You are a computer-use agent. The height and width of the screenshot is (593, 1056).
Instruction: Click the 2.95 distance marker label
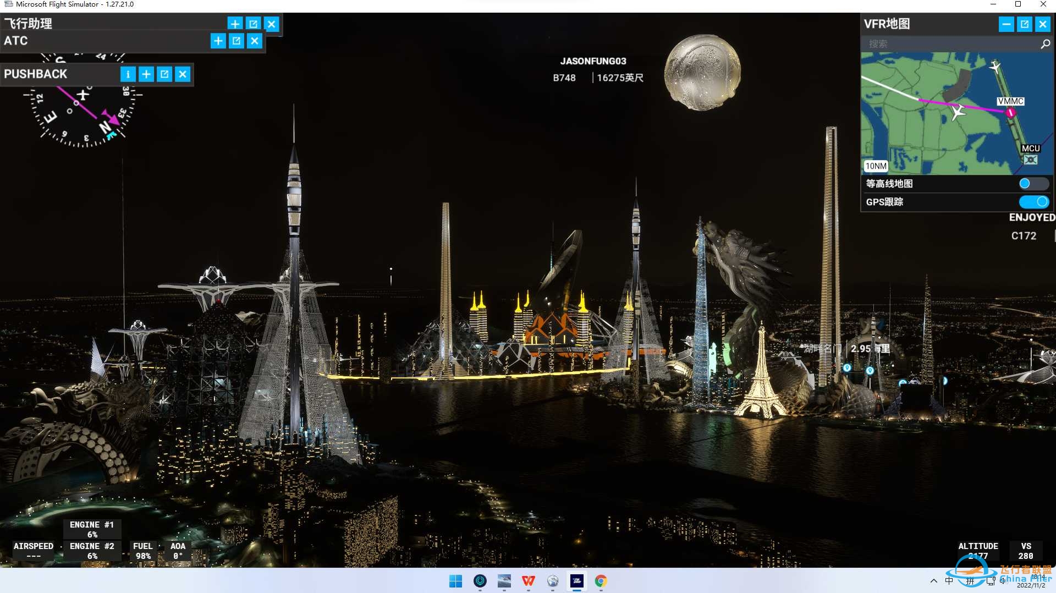870,349
